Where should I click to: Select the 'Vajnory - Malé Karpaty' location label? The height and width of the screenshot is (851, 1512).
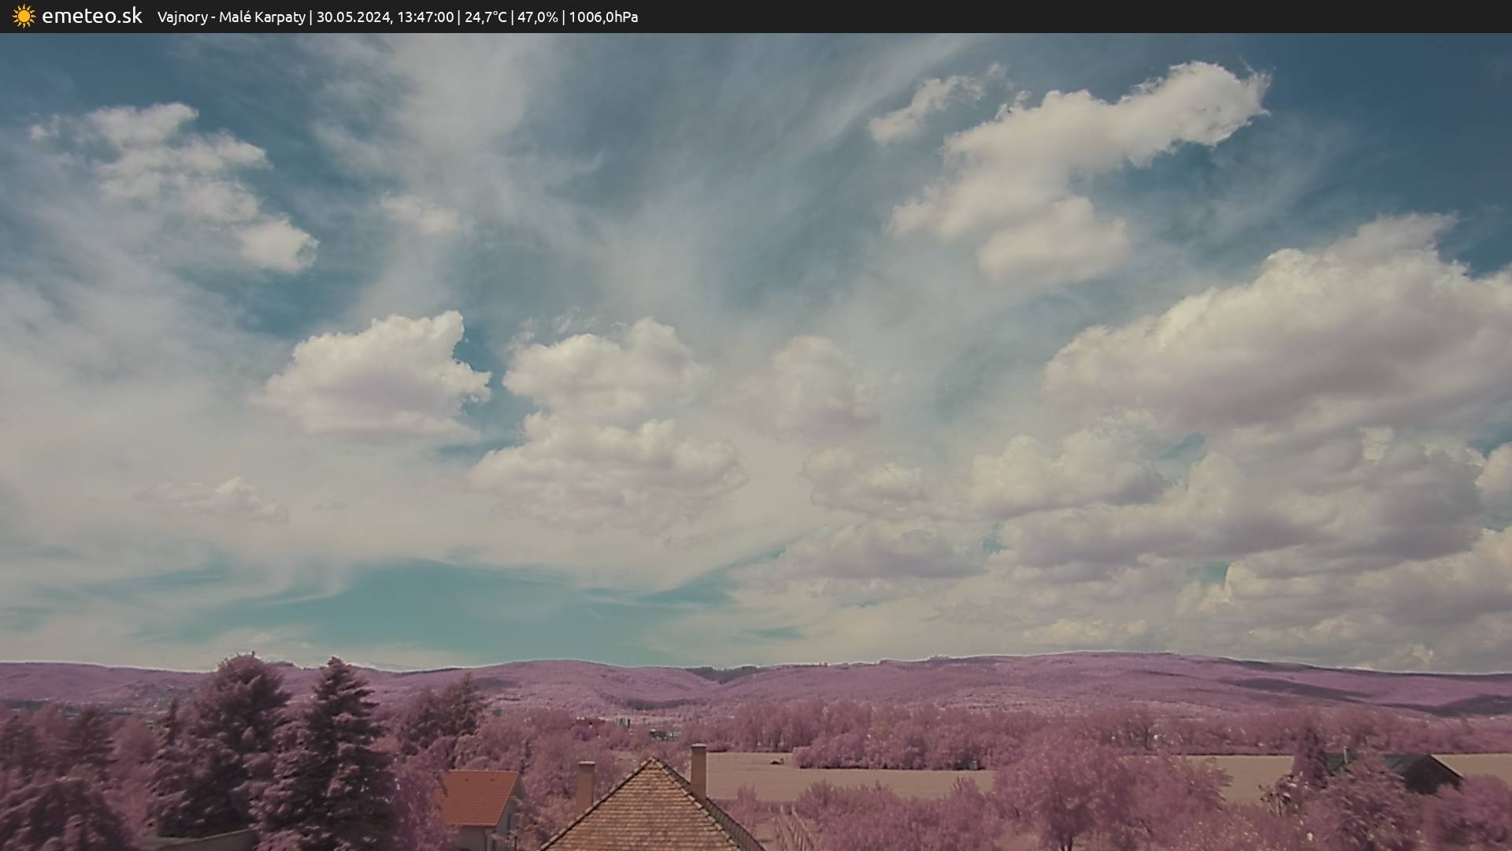click(x=231, y=17)
